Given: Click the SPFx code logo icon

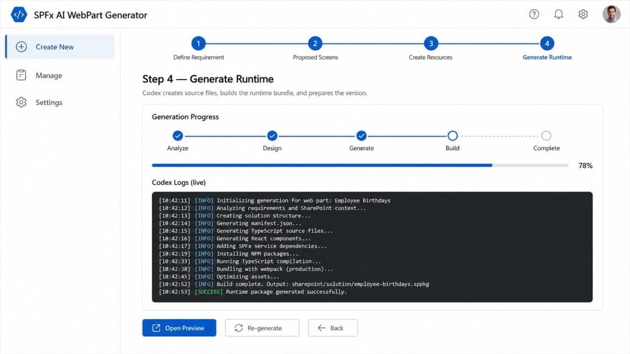Looking at the screenshot, I should pos(19,15).
